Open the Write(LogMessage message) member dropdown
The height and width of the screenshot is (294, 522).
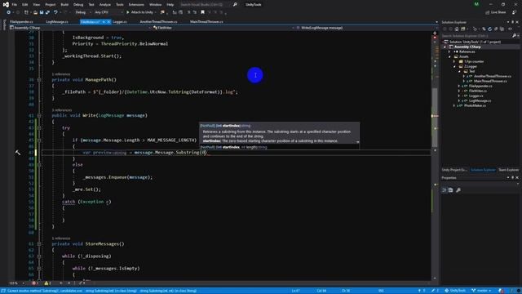coord(366,28)
